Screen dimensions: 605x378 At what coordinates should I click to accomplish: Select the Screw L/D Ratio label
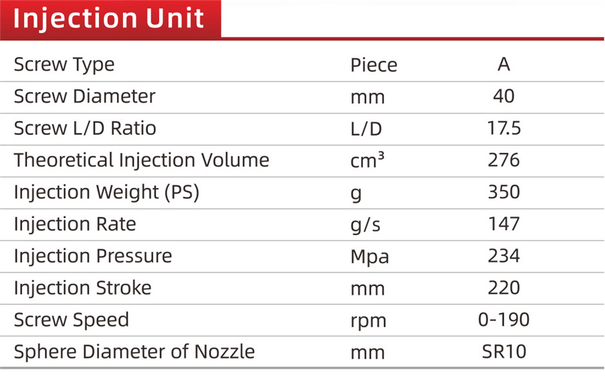tap(85, 128)
